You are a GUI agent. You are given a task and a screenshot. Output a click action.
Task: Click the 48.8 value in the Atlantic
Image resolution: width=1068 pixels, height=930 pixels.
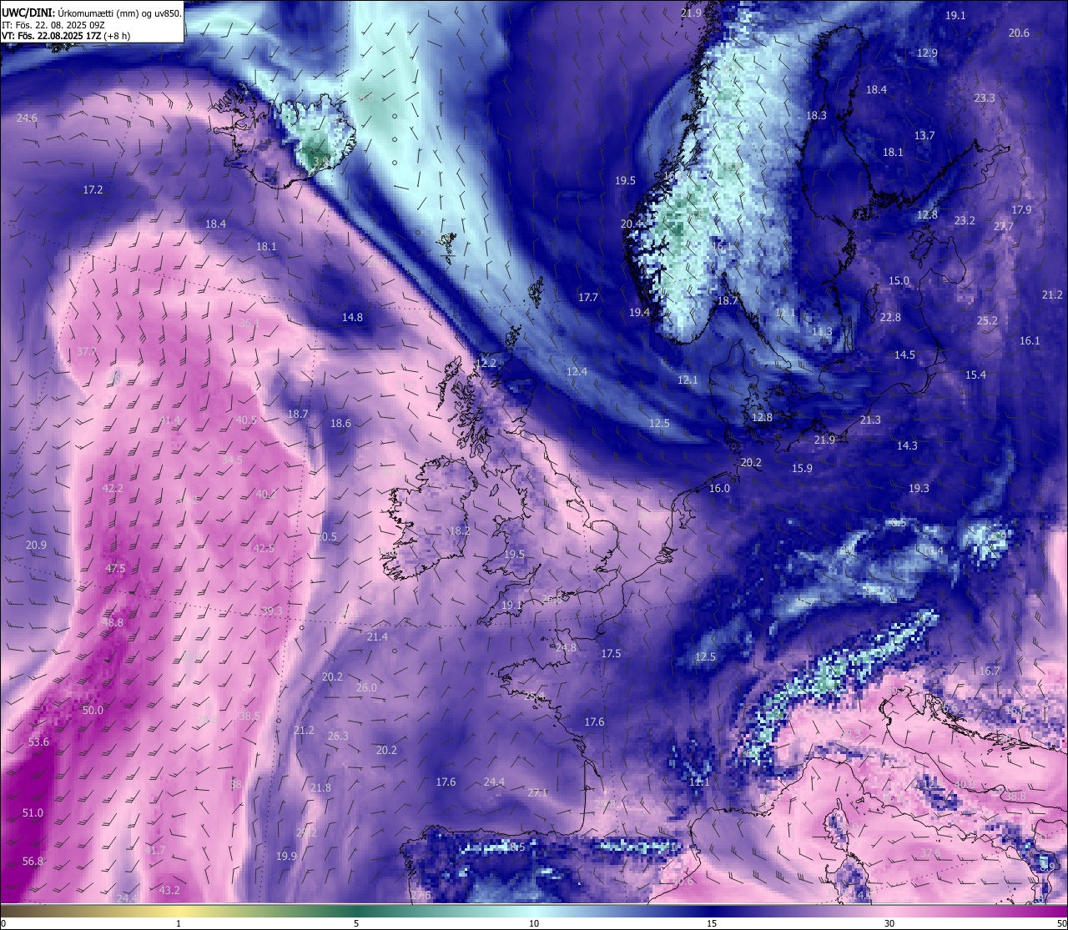click(x=113, y=623)
